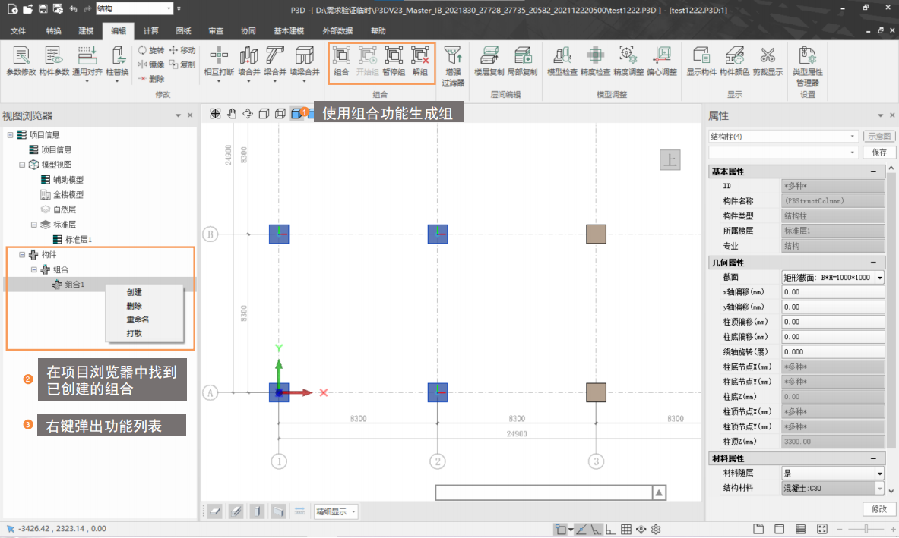
Task: Click the x轴偏移 value field
Action: pyautogui.click(x=832, y=292)
